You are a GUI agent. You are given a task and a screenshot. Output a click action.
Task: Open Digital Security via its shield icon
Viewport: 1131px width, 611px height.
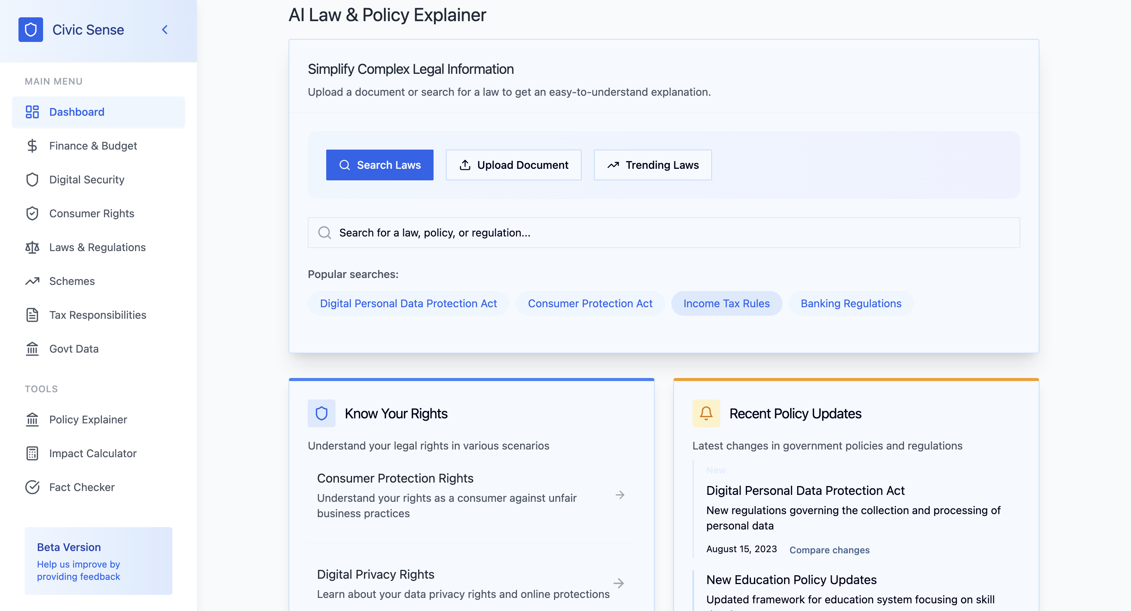[32, 180]
